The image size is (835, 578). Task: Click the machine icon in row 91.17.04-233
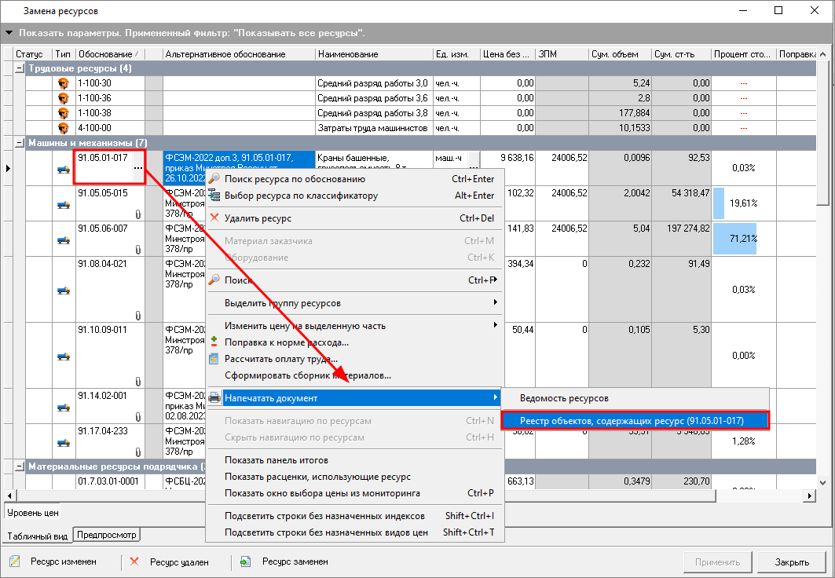point(64,442)
